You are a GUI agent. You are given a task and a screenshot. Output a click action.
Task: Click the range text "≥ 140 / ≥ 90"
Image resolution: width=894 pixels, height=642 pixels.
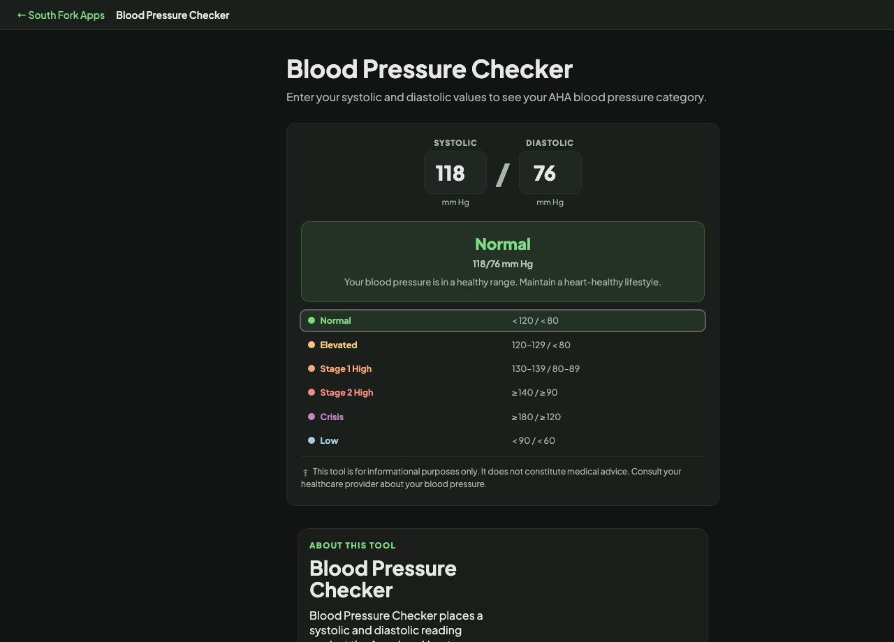[534, 392]
